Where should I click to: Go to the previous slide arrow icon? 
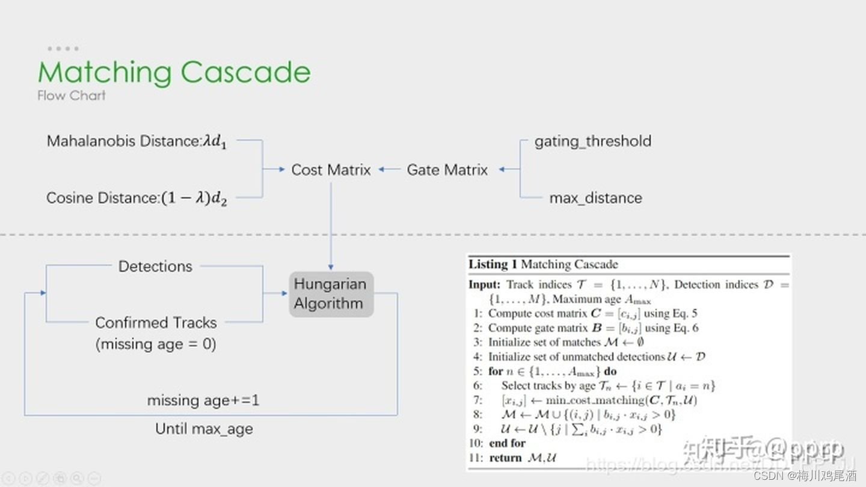8,479
